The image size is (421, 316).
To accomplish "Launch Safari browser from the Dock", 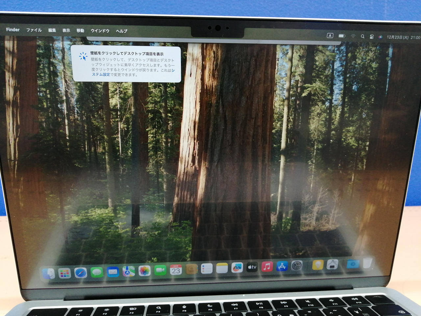I will click(81, 273).
